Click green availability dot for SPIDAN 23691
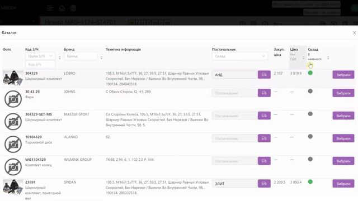 click(310, 181)
